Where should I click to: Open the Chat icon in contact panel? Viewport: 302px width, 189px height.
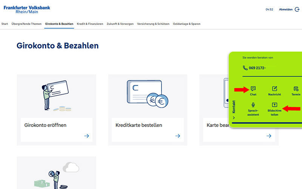point(253,88)
